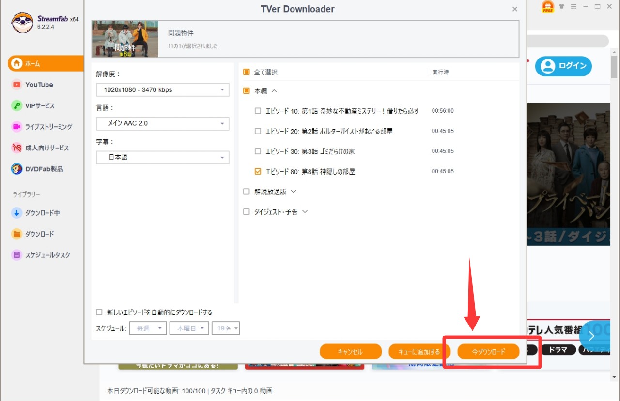620x401 pixels.
Task: Open the 字幕 subtitle dropdown
Action: click(x=162, y=157)
